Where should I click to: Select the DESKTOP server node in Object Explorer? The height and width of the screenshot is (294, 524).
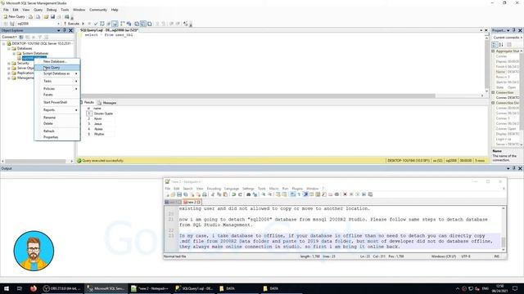pos(42,43)
